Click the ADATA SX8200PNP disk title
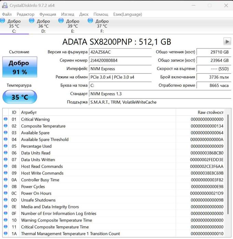The height and width of the screenshot is (239, 233). (117, 42)
